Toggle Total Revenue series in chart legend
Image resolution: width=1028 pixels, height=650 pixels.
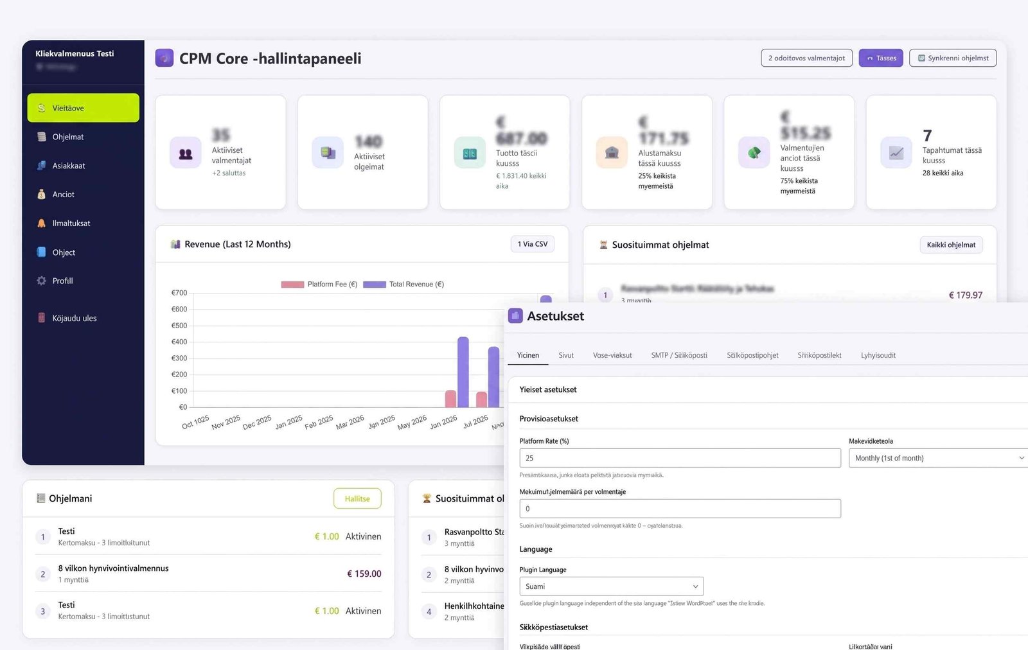click(403, 285)
